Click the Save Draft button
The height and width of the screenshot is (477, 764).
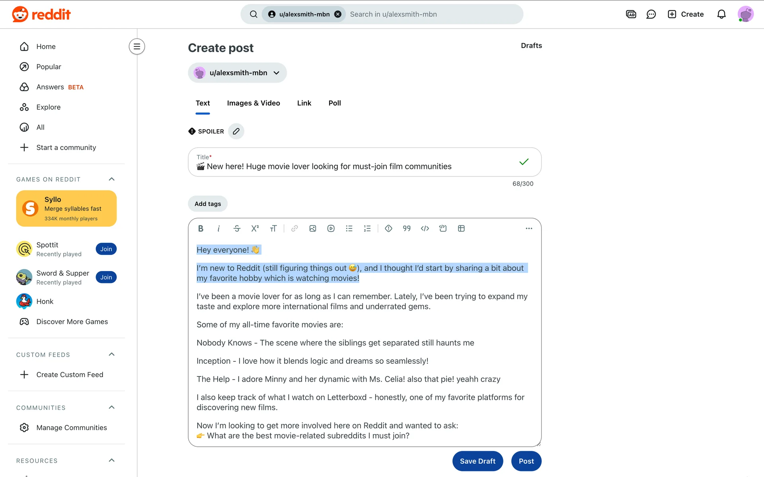(477, 461)
